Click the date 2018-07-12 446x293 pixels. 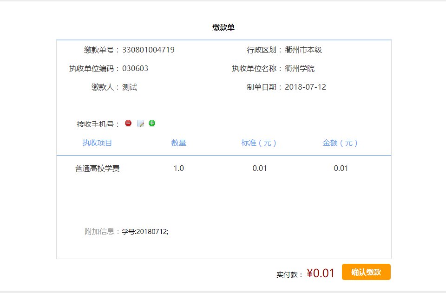[x=306, y=87]
